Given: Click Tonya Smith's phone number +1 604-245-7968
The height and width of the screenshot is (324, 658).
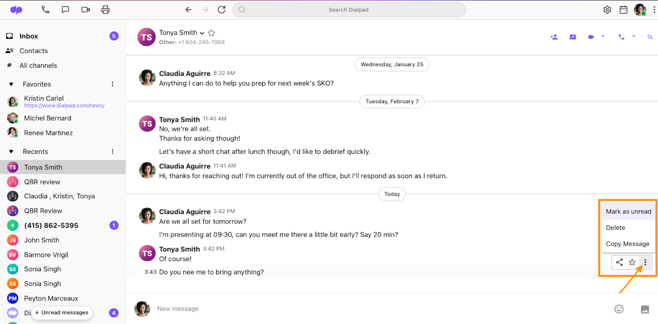Looking at the screenshot, I should click(201, 42).
